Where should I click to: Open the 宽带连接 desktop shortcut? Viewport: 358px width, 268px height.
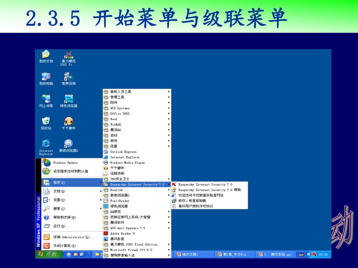(69, 79)
